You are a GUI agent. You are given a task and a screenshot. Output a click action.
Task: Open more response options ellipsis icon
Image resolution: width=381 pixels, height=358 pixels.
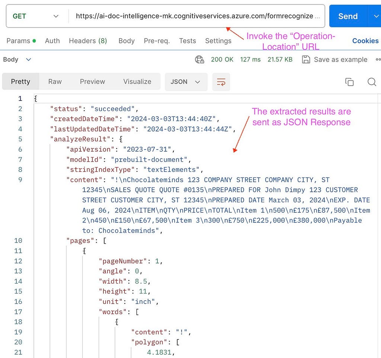(x=378, y=59)
